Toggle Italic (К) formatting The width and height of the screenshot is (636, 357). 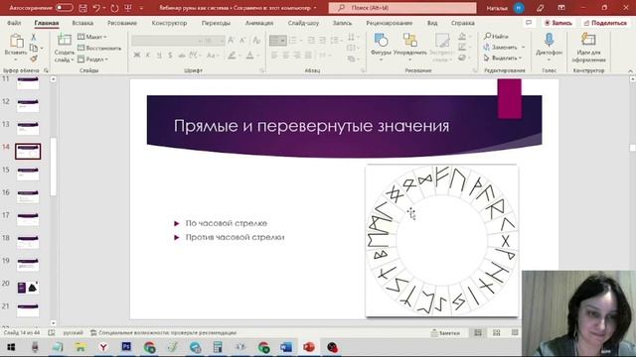point(148,56)
